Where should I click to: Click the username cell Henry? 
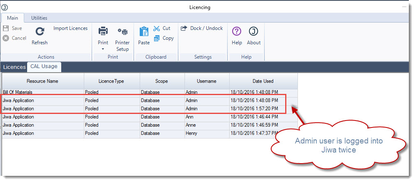pos(207,133)
